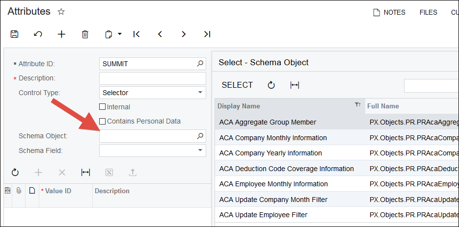Open the Notes menu item
Screen dimensions: 459x227
click(x=389, y=12)
